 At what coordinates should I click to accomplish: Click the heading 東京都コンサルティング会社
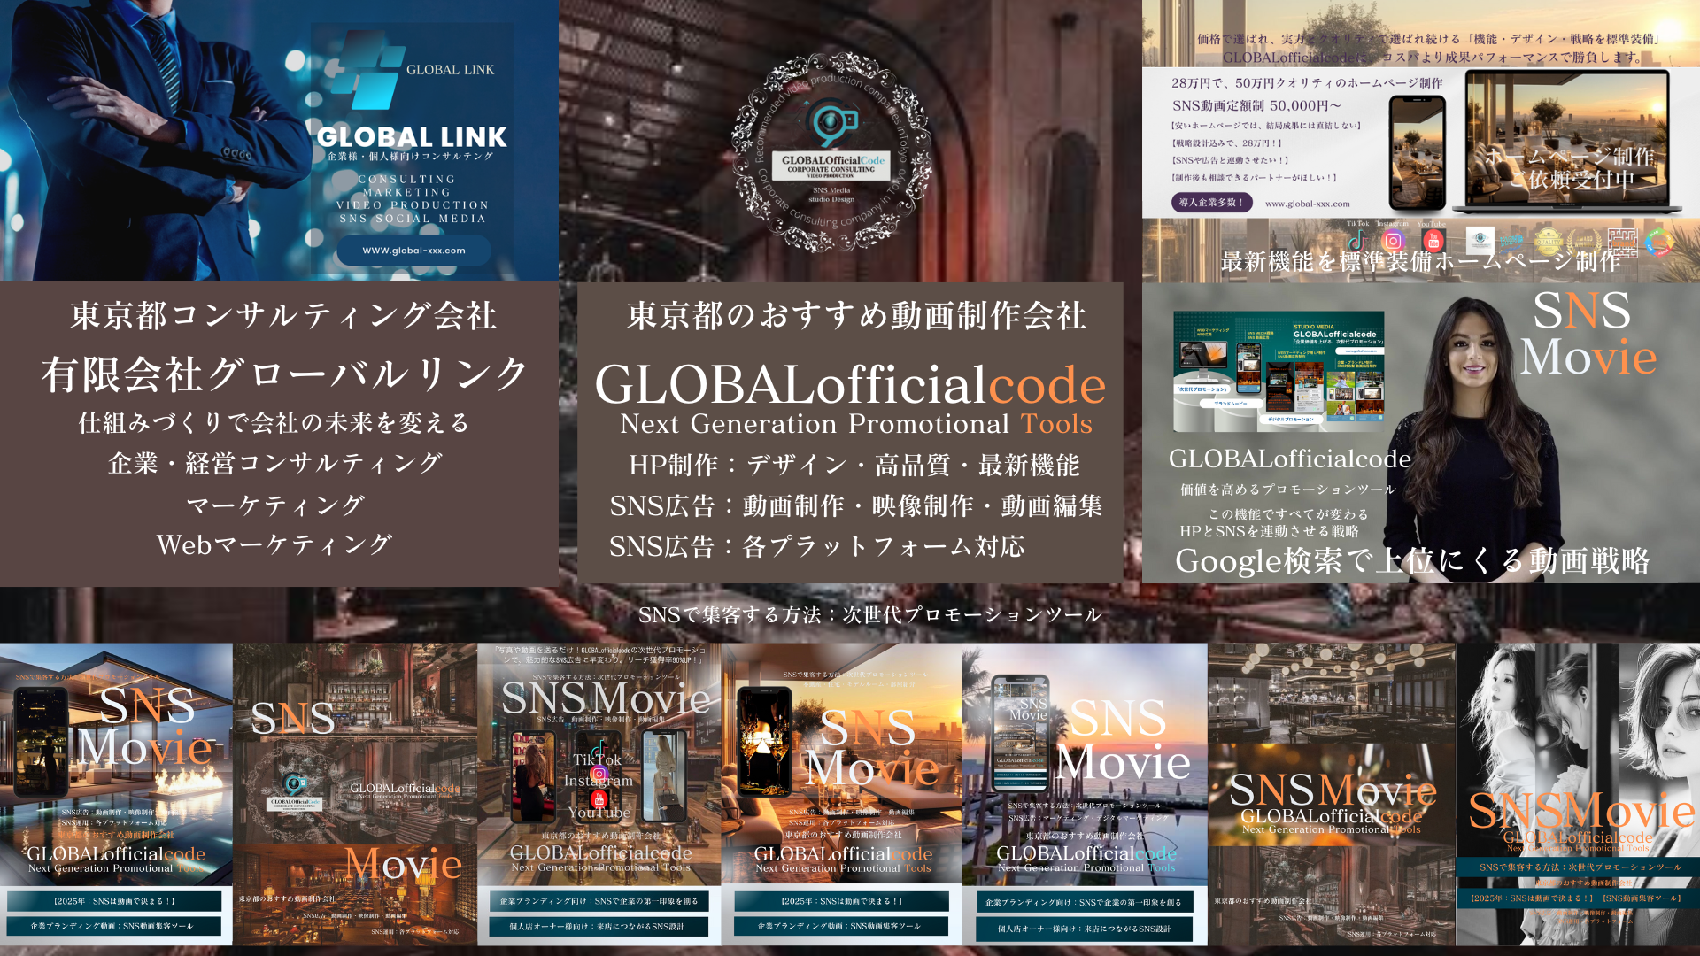pos(284,315)
